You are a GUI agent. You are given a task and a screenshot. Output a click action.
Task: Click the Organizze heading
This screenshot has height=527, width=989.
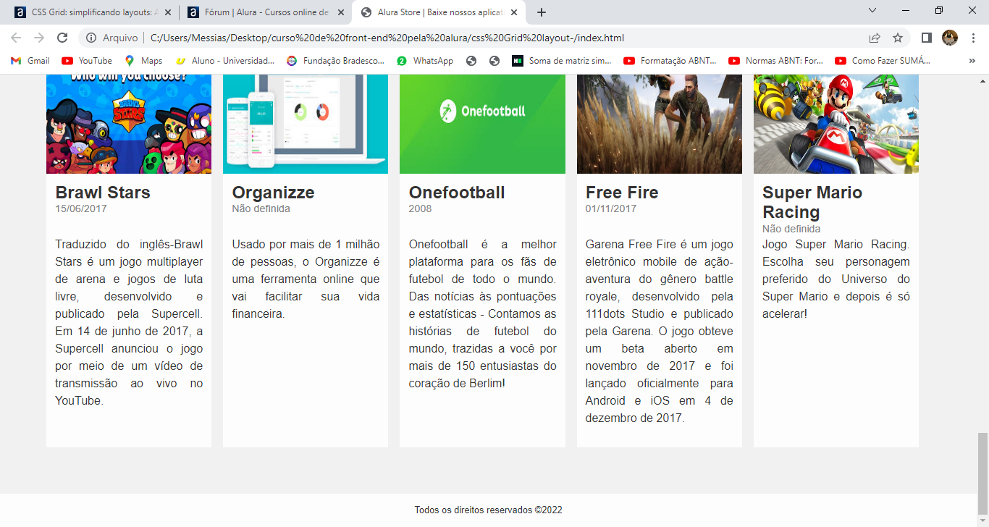273,193
